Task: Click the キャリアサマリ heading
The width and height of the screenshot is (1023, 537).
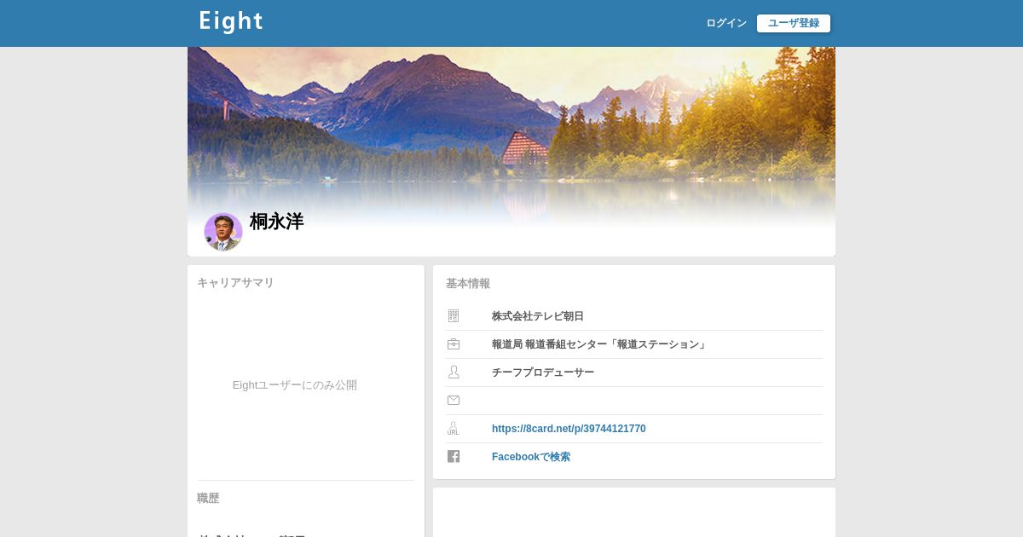Action: [x=236, y=283]
